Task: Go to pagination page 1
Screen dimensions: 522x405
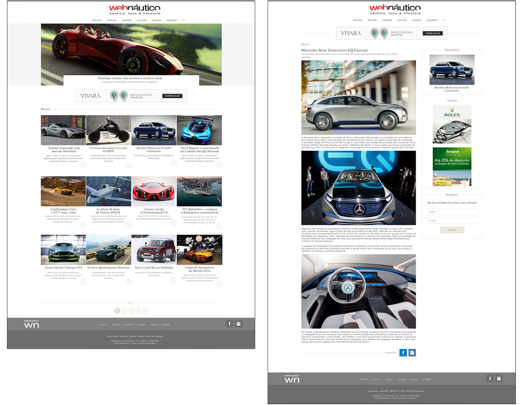Action: 117,311
